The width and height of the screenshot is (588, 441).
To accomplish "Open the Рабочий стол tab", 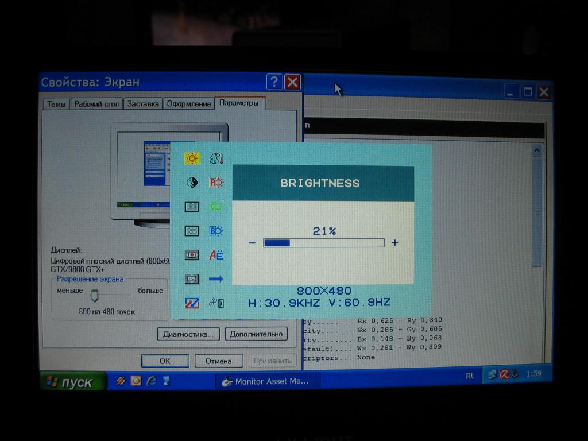I will [x=97, y=104].
